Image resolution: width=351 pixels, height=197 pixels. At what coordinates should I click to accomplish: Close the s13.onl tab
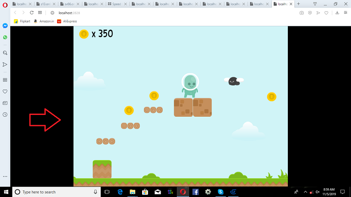[x=54, y=4]
